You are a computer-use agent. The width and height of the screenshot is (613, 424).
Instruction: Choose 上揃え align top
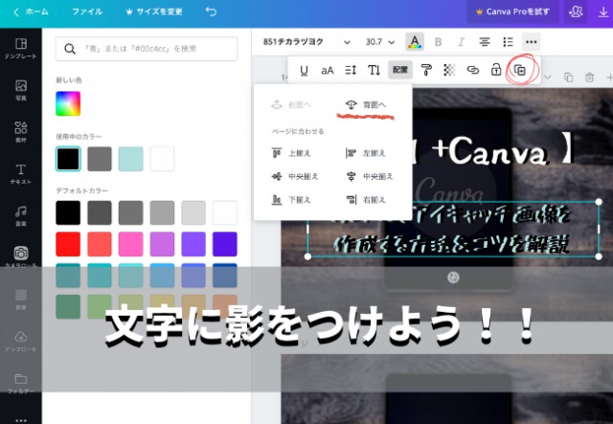[x=291, y=153]
